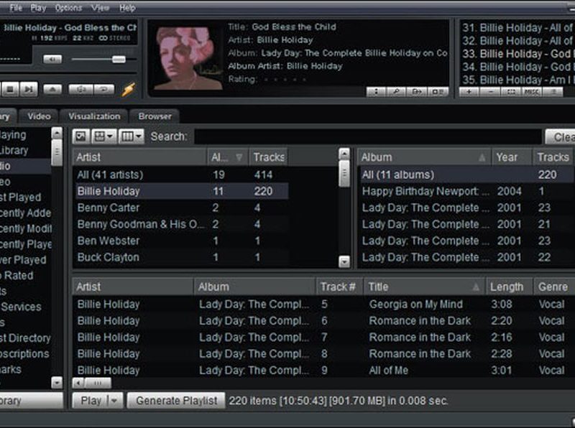Mute audio with the speaker button

[52, 60]
